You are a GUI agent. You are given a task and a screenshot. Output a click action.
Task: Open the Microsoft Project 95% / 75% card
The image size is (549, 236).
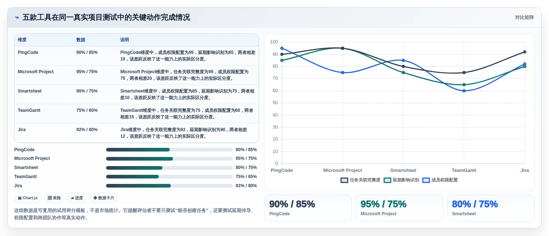click(399, 208)
